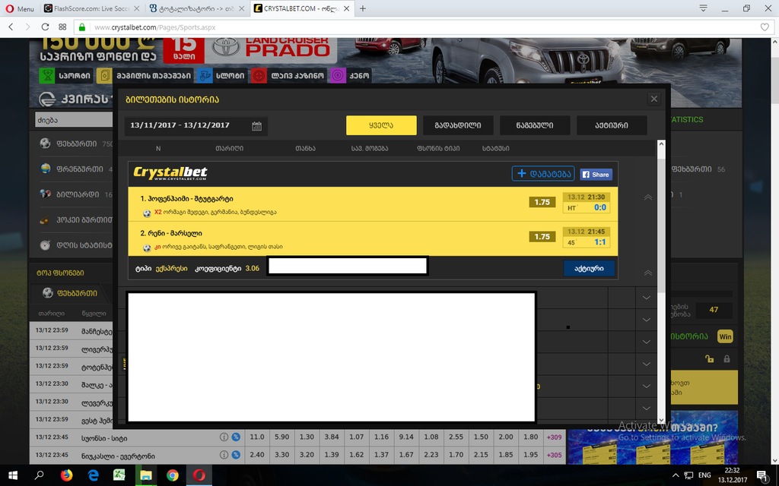Go back with the browser back arrow
This screenshot has height=486, width=779.
[x=11, y=27]
